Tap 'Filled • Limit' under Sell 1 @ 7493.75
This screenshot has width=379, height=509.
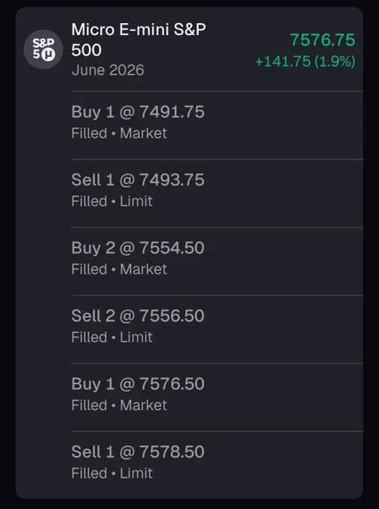click(x=112, y=201)
